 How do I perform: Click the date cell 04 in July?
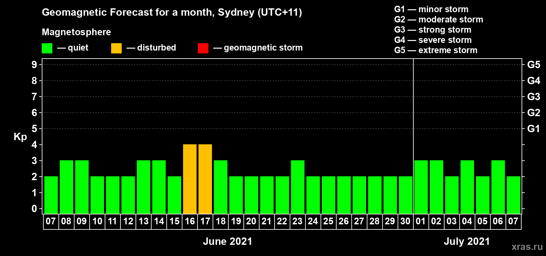coord(467,221)
